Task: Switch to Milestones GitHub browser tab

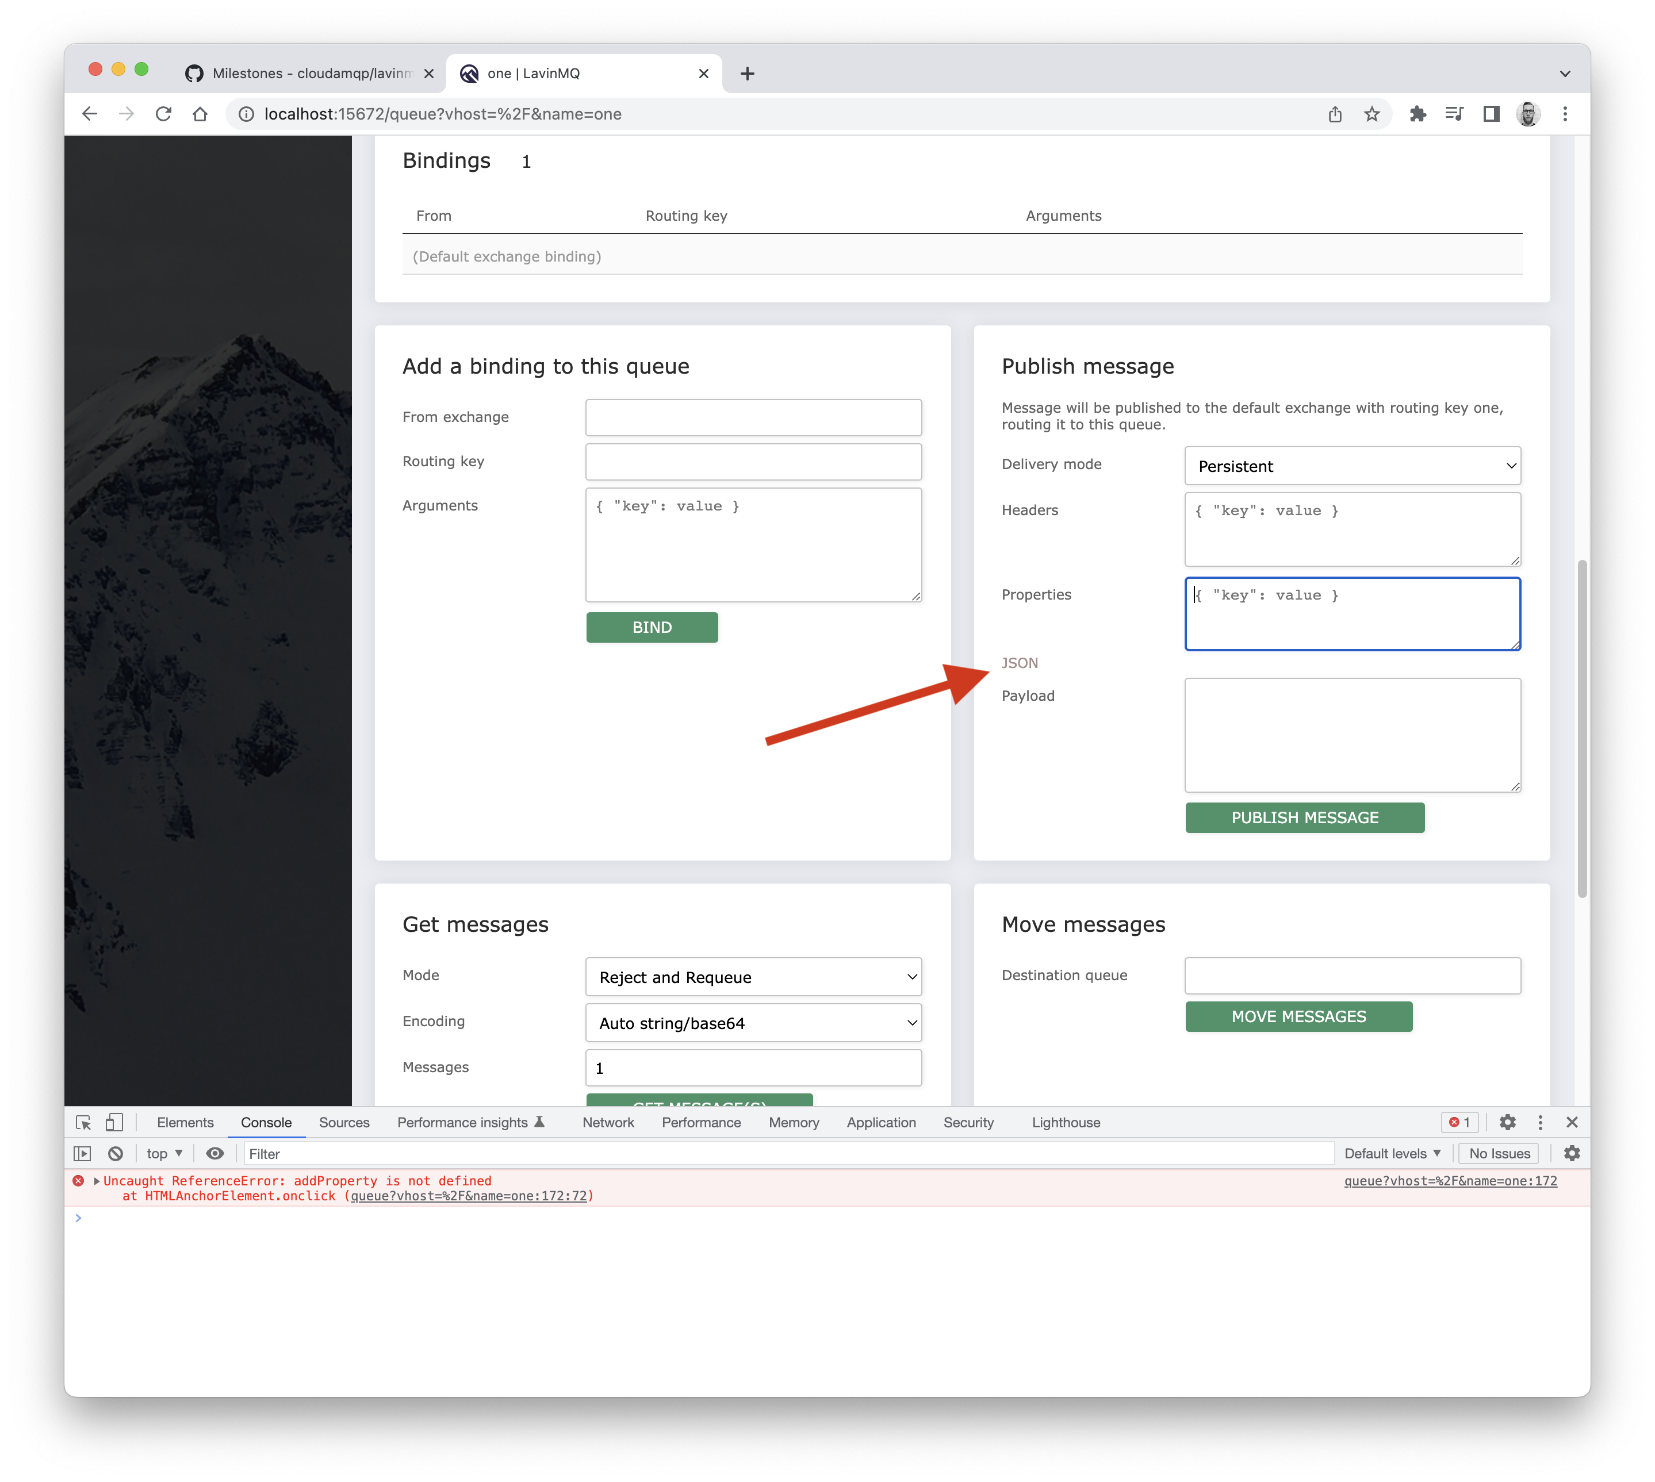Action: (x=309, y=73)
